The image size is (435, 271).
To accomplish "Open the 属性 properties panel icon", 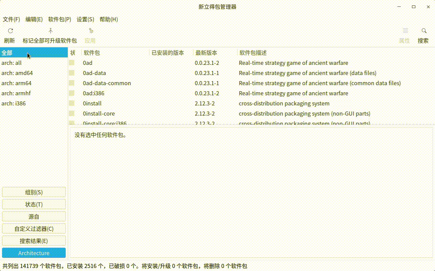I will [x=404, y=31].
